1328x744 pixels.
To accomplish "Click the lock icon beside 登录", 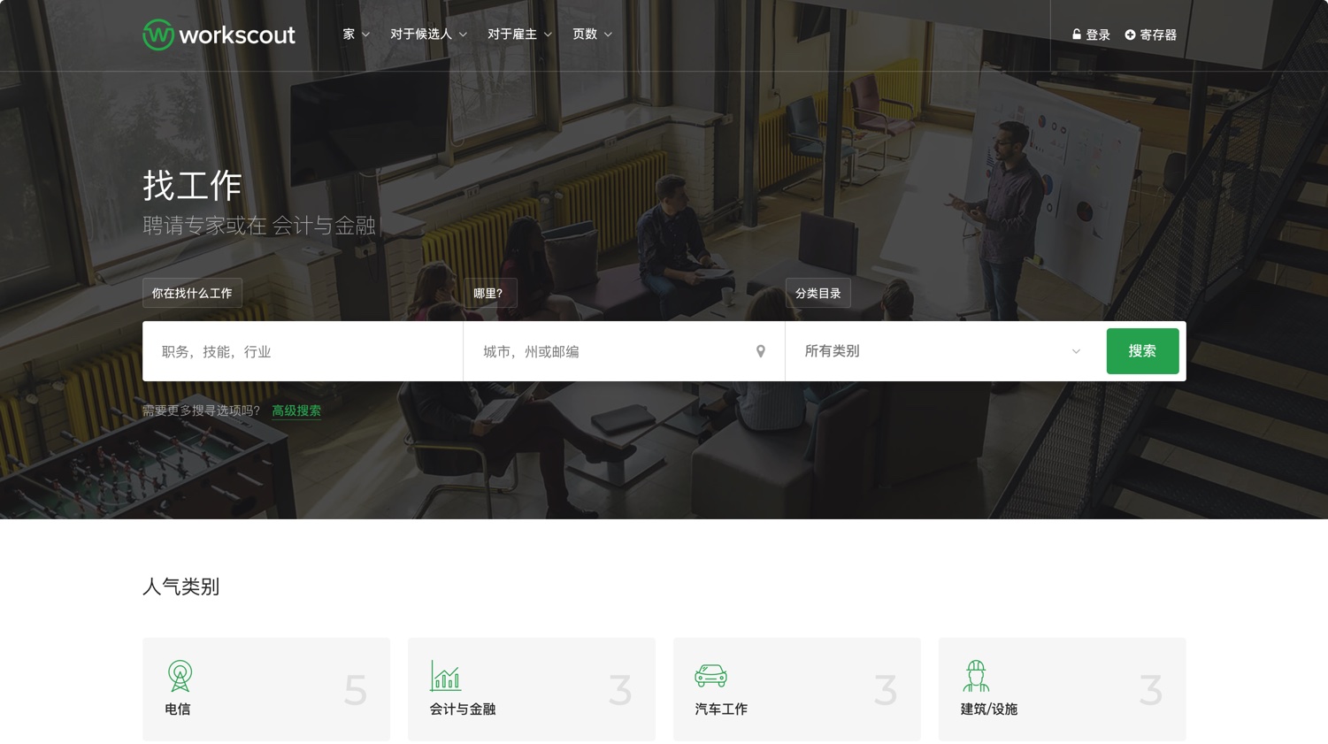I will (x=1077, y=35).
